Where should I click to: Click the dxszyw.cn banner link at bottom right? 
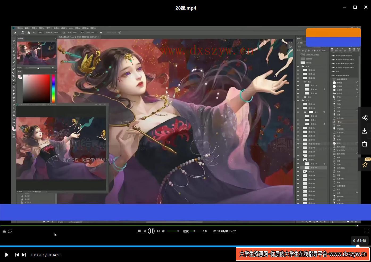click(303, 254)
